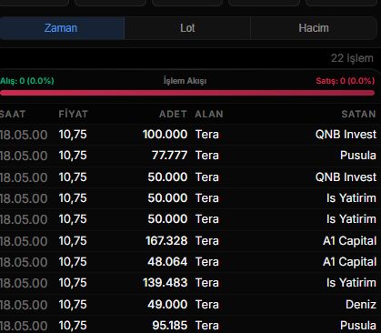Select the 167.328 quantity cell
Viewport: 381px width, 333px height.
point(166,241)
